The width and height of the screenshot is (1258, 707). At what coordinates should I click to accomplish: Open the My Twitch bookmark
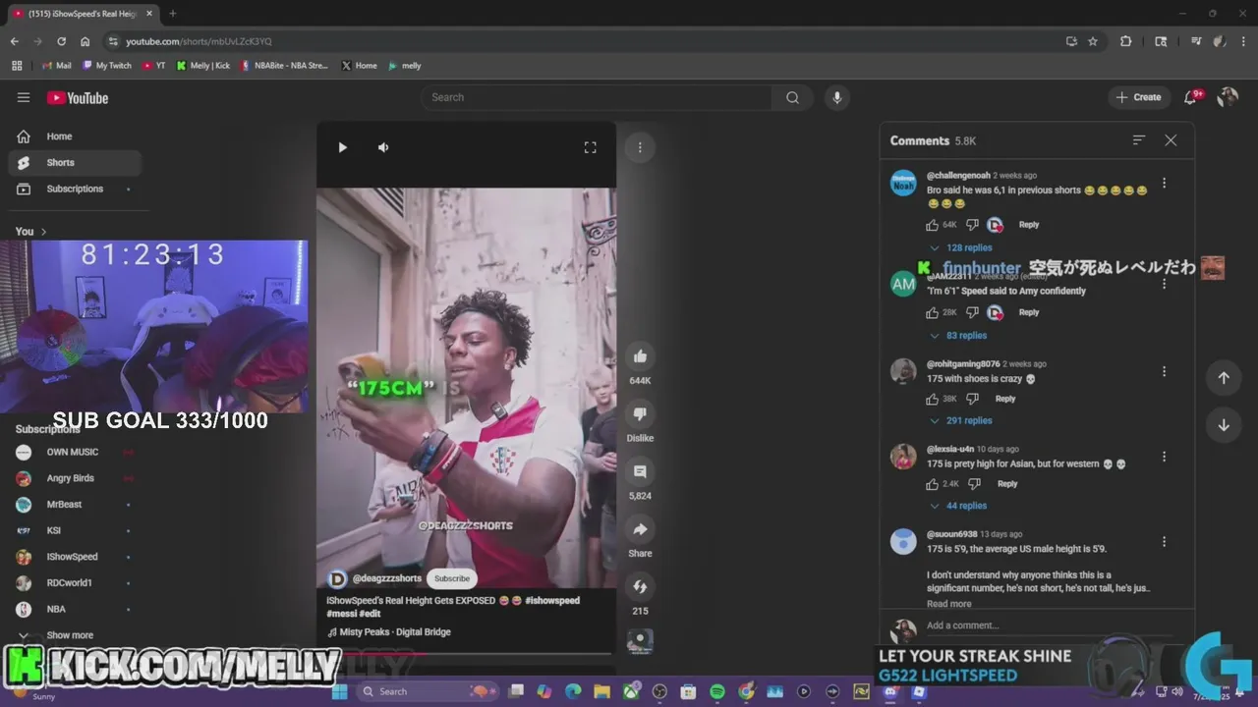[x=107, y=66]
